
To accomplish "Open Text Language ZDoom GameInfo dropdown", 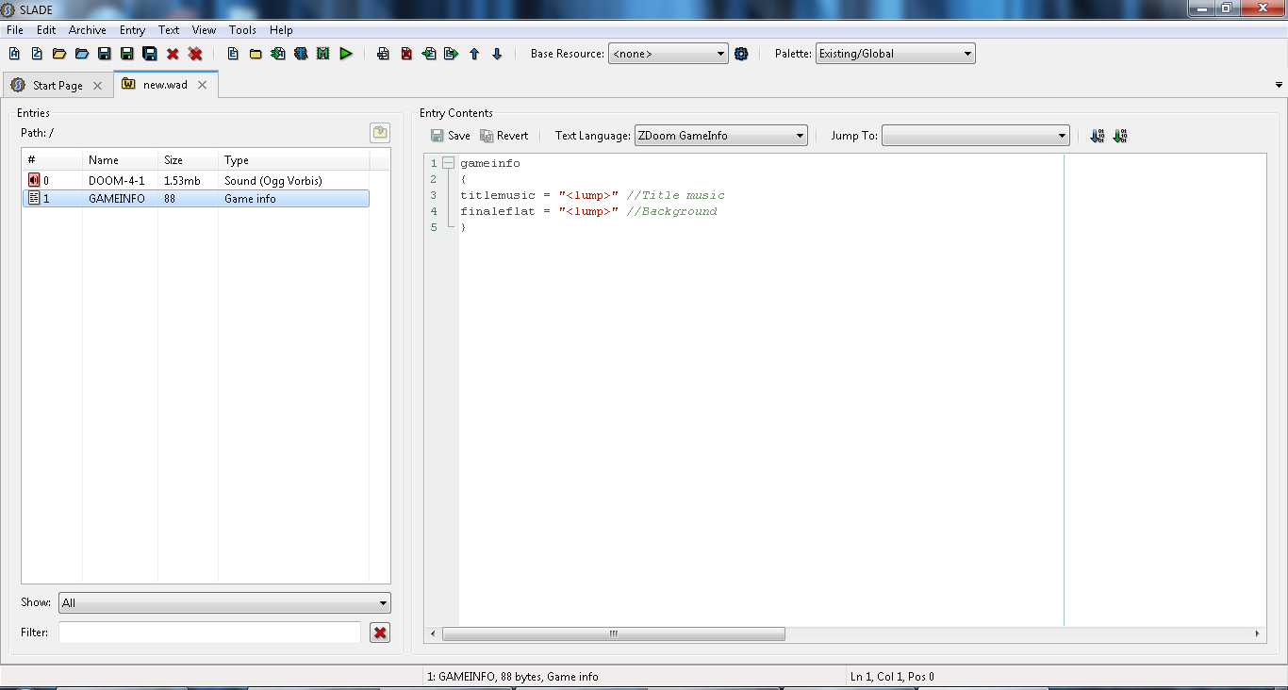I will point(721,136).
